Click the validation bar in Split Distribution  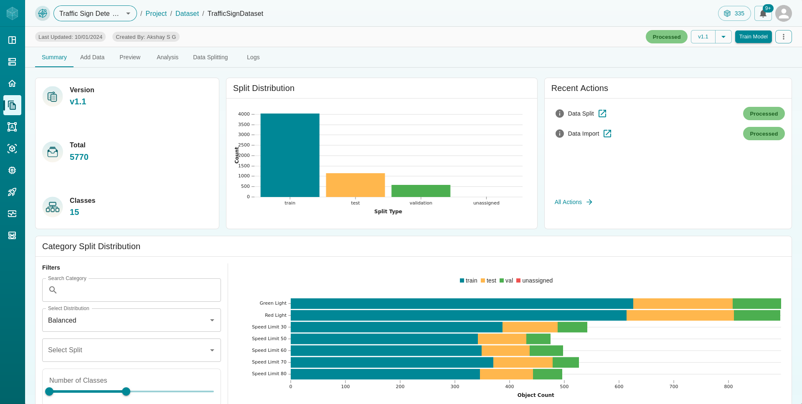pos(421,191)
